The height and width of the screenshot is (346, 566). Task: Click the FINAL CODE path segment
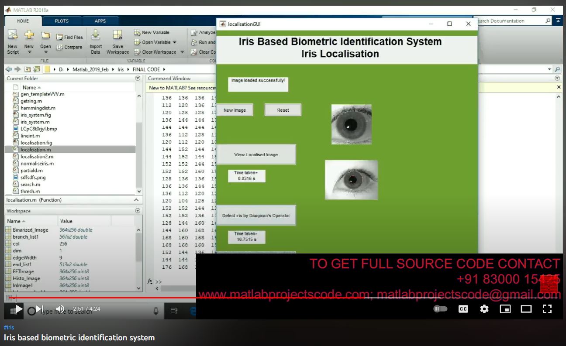tap(146, 69)
